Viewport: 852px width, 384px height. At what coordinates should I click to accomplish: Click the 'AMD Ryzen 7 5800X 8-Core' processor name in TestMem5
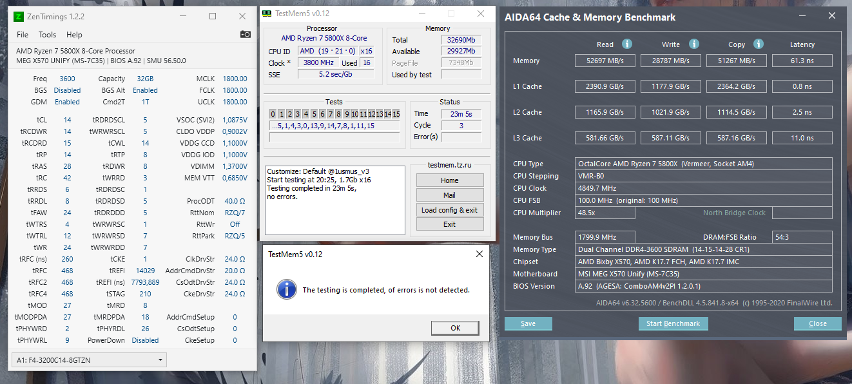coord(324,39)
